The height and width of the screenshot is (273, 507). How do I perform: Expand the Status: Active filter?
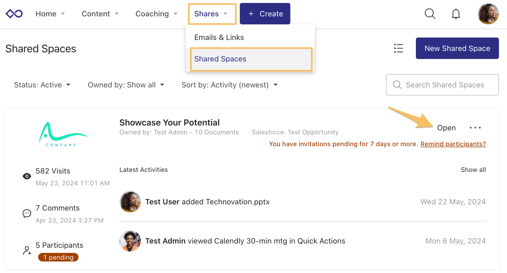pos(42,85)
